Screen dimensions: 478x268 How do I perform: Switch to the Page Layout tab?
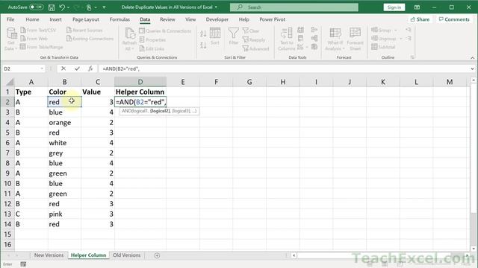86,19
